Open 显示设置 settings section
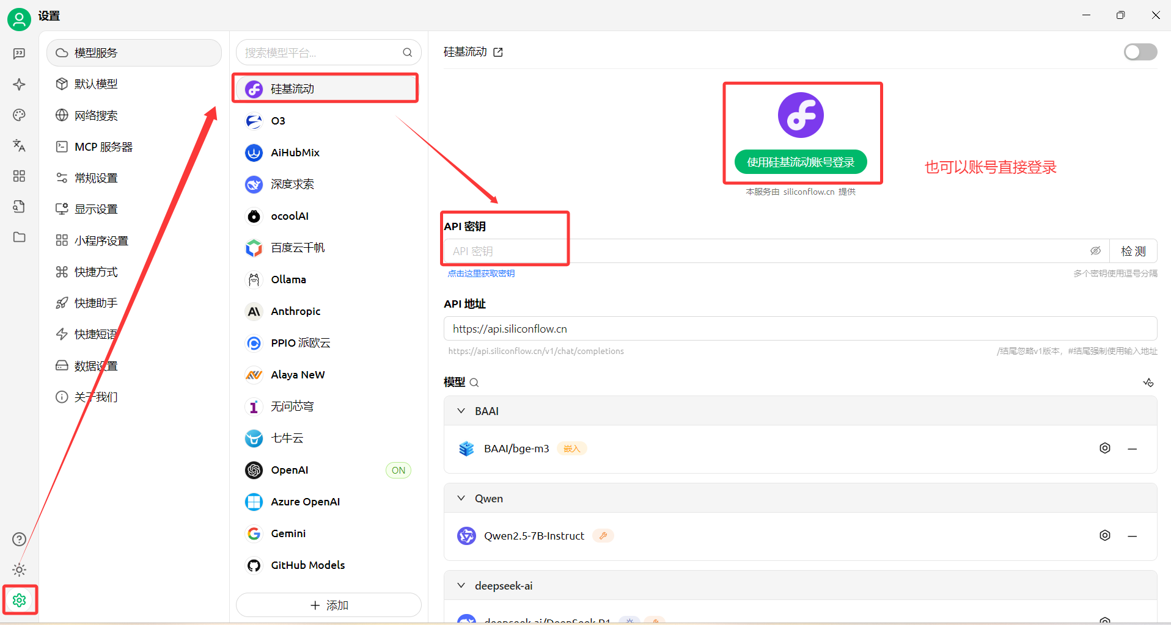The height and width of the screenshot is (625, 1171). [134, 209]
